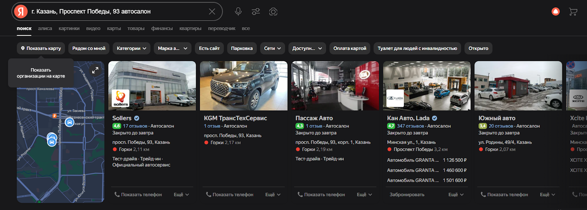Click the search input field
Viewport: 587px width, 210px height.
pos(117,11)
